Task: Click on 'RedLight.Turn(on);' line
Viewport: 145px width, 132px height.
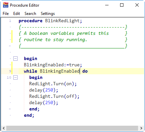Action: (x=53, y=84)
